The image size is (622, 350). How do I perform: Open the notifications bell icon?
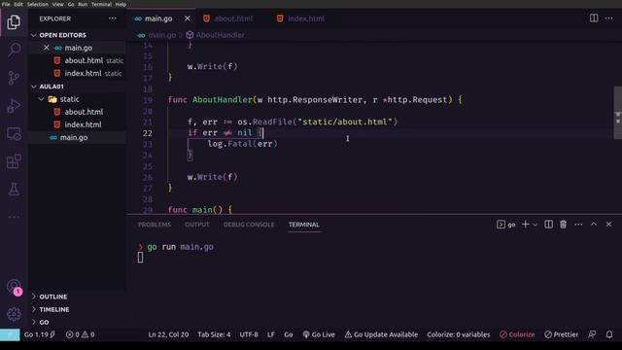[x=609, y=334]
